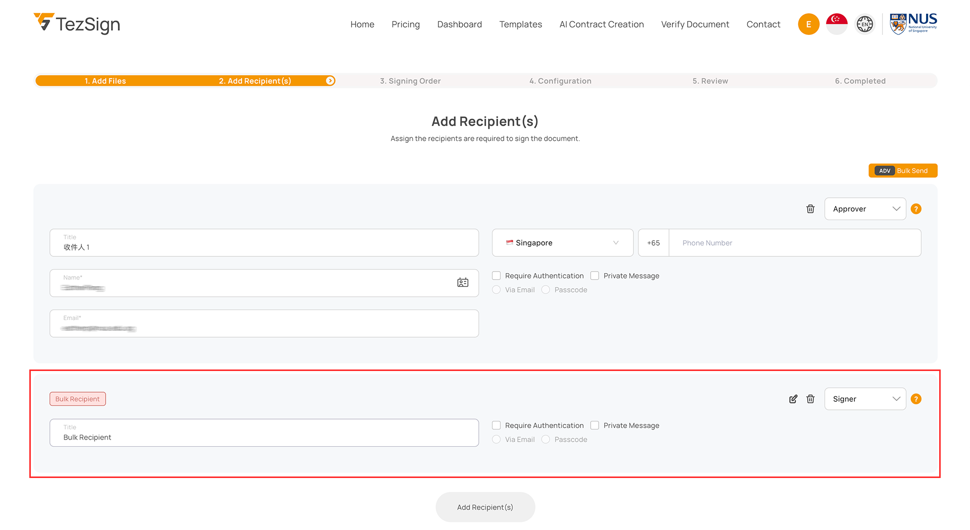Check Private Message for first recipient

pyautogui.click(x=595, y=276)
